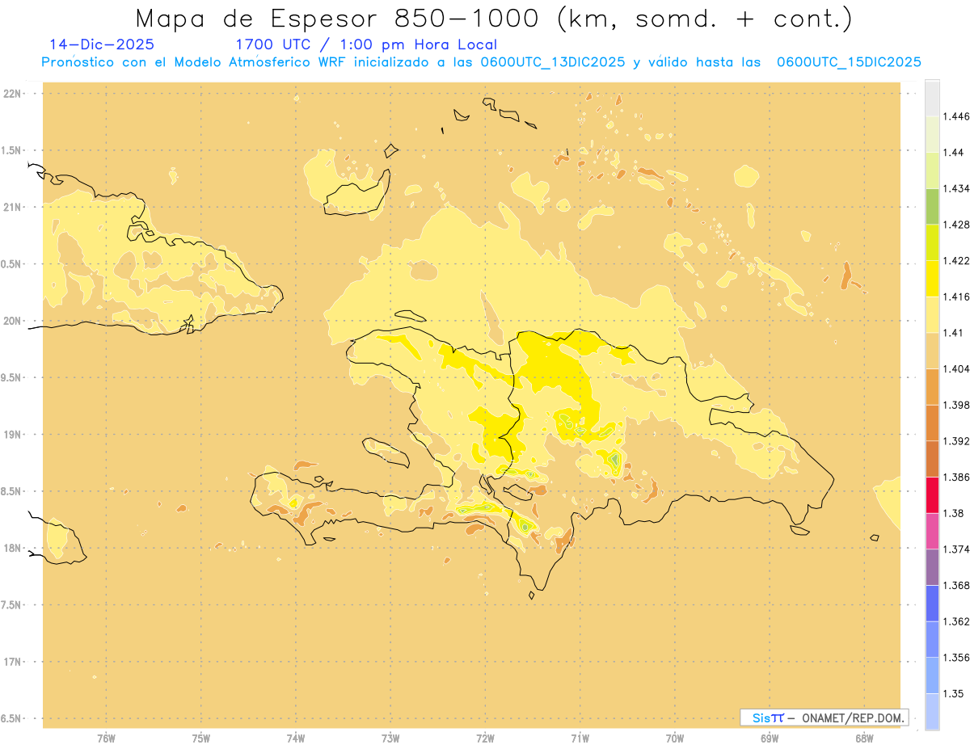This screenshot has height=749, width=970.
Task: Click the 'ONAMET/REP.DOM.' credit label
Action: point(854,717)
